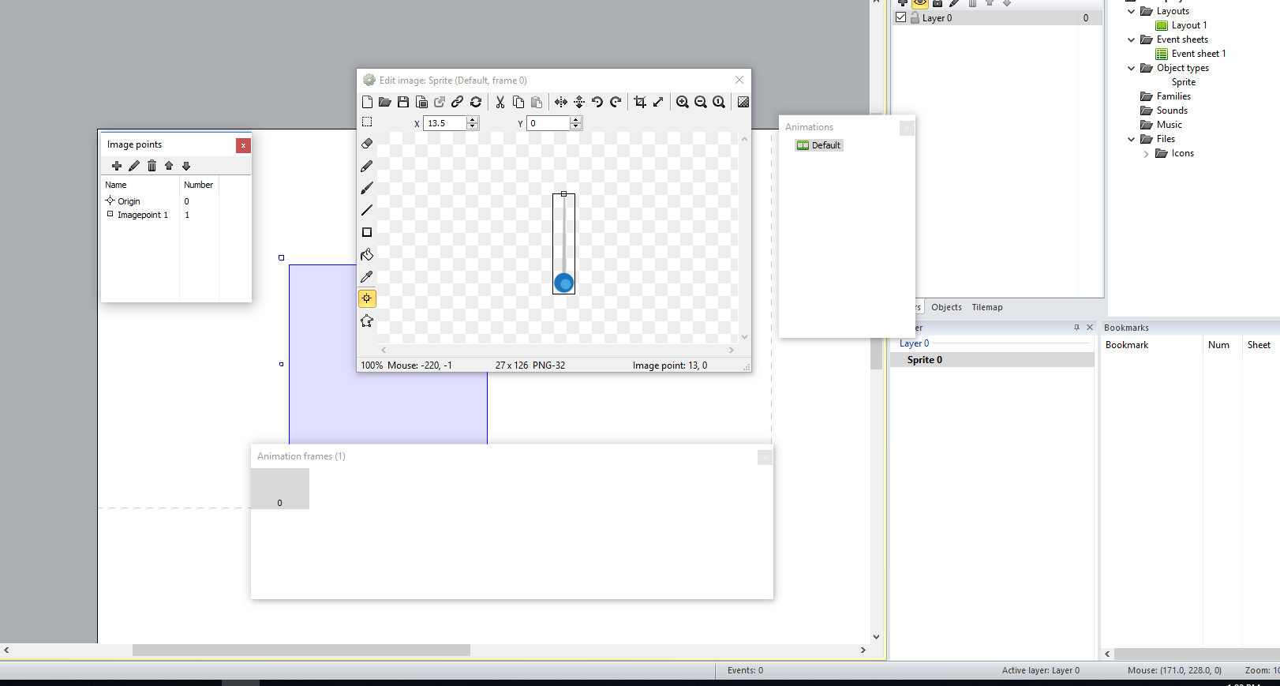1280x686 pixels.
Task: Add a new image point
Action: click(117, 166)
